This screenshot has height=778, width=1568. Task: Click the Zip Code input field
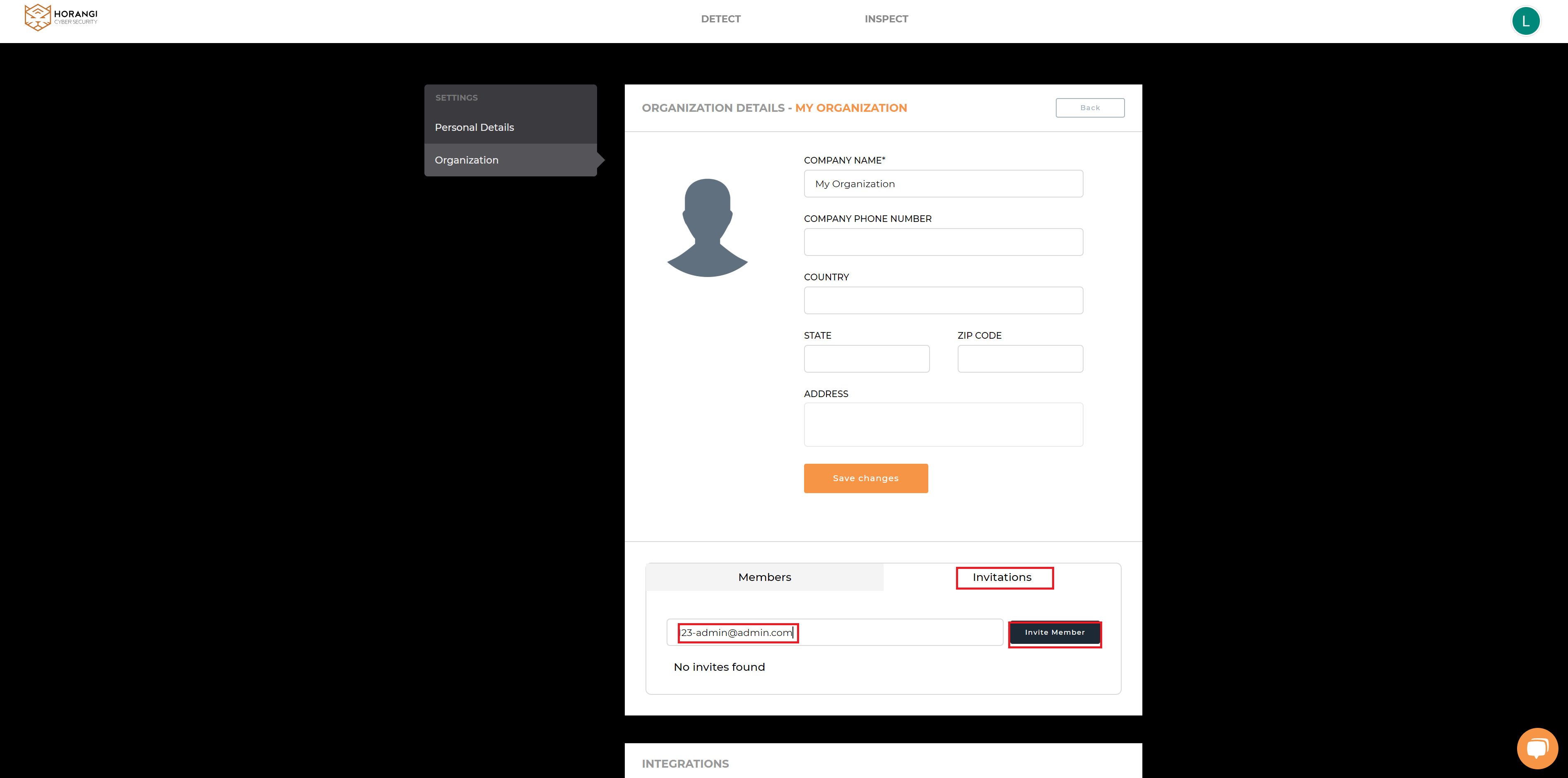(x=1020, y=359)
